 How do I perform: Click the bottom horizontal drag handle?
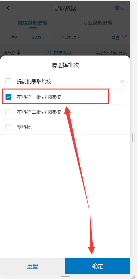[x=65, y=277]
